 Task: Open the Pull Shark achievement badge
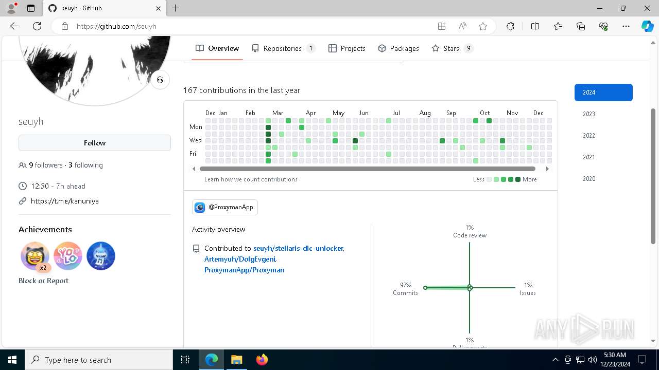(x=101, y=256)
